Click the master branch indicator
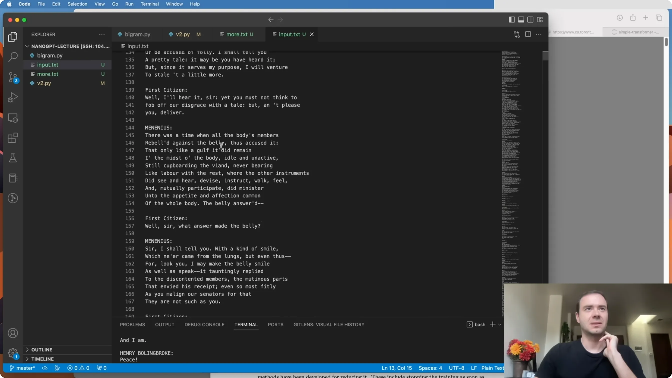The width and height of the screenshot is (672, 378). pyautogui.click(x=22, y=368)
